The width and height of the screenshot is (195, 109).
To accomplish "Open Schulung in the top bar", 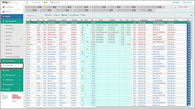I will click(56, 2).
